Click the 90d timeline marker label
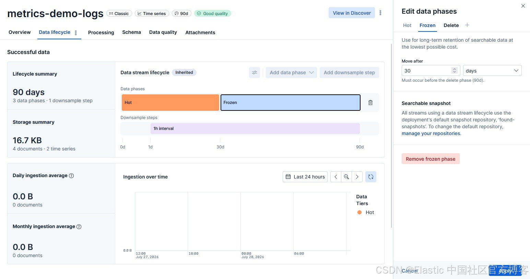This screenshot has height=279, width=530. [x=360, y=147]
